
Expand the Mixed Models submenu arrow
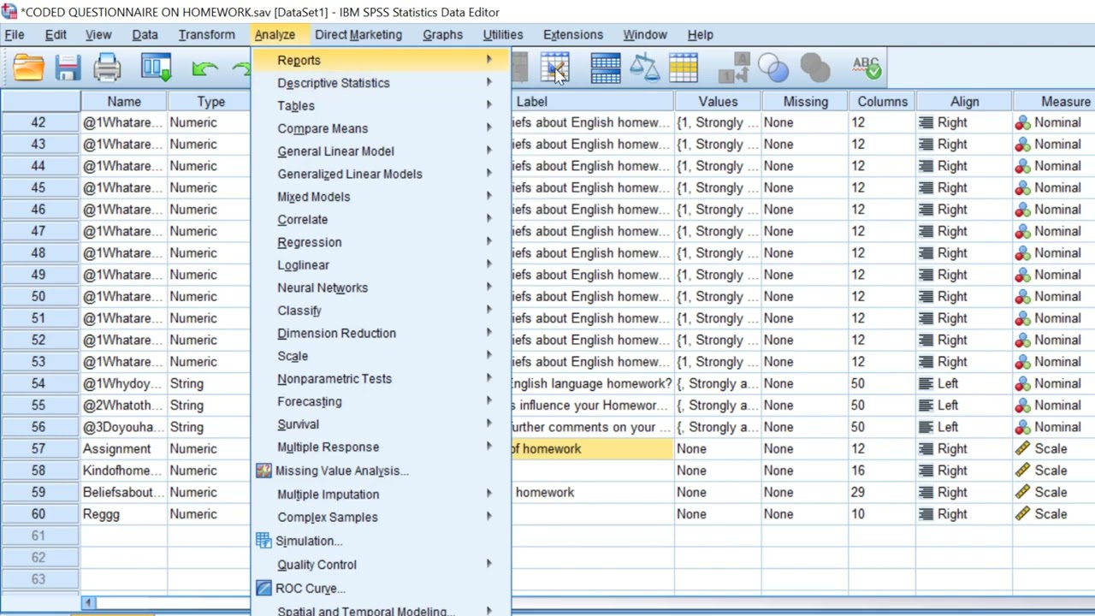point(489,197)
